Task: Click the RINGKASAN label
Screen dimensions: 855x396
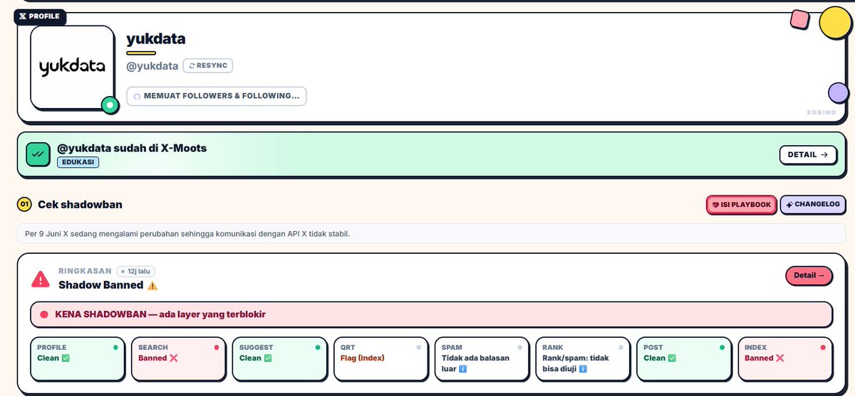Action: 85,271
